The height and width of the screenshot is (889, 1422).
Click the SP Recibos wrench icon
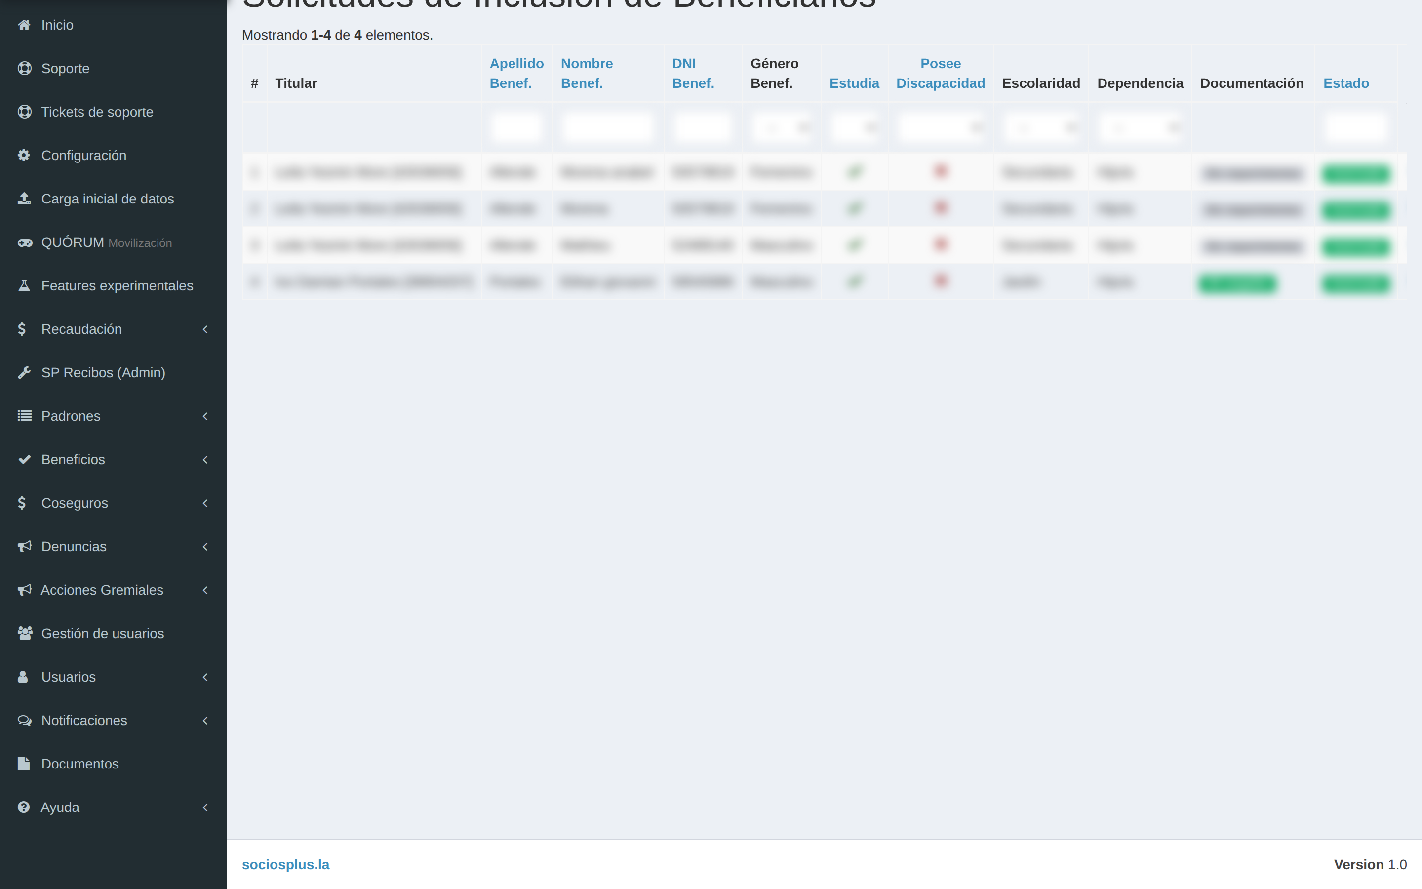[24, 373]
